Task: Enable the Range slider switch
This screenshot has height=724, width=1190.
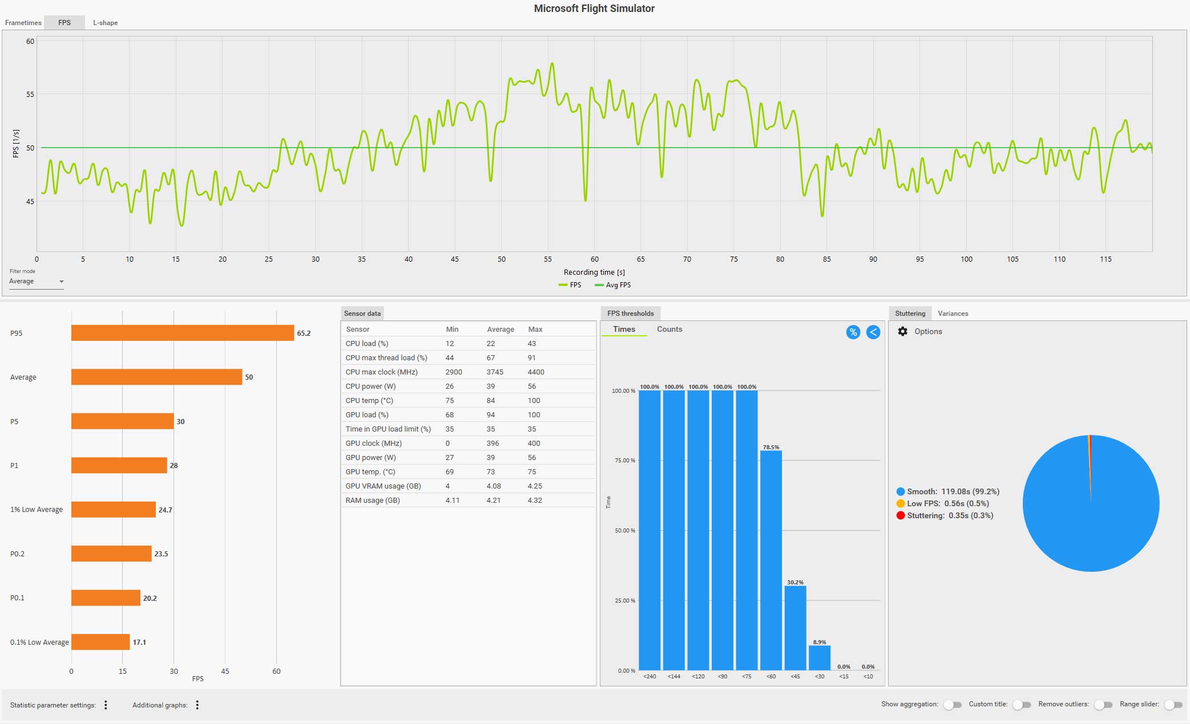Action: pyautogui.click(x=1172, y=705)
